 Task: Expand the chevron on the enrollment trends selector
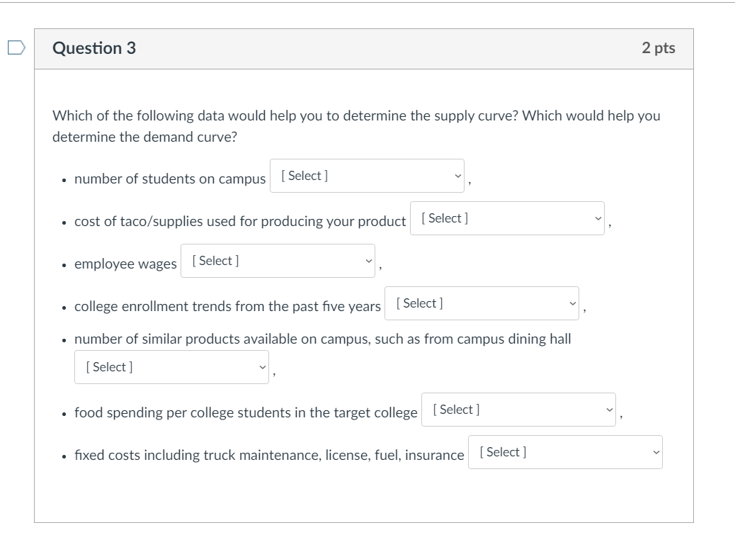(x=572, y=303)
